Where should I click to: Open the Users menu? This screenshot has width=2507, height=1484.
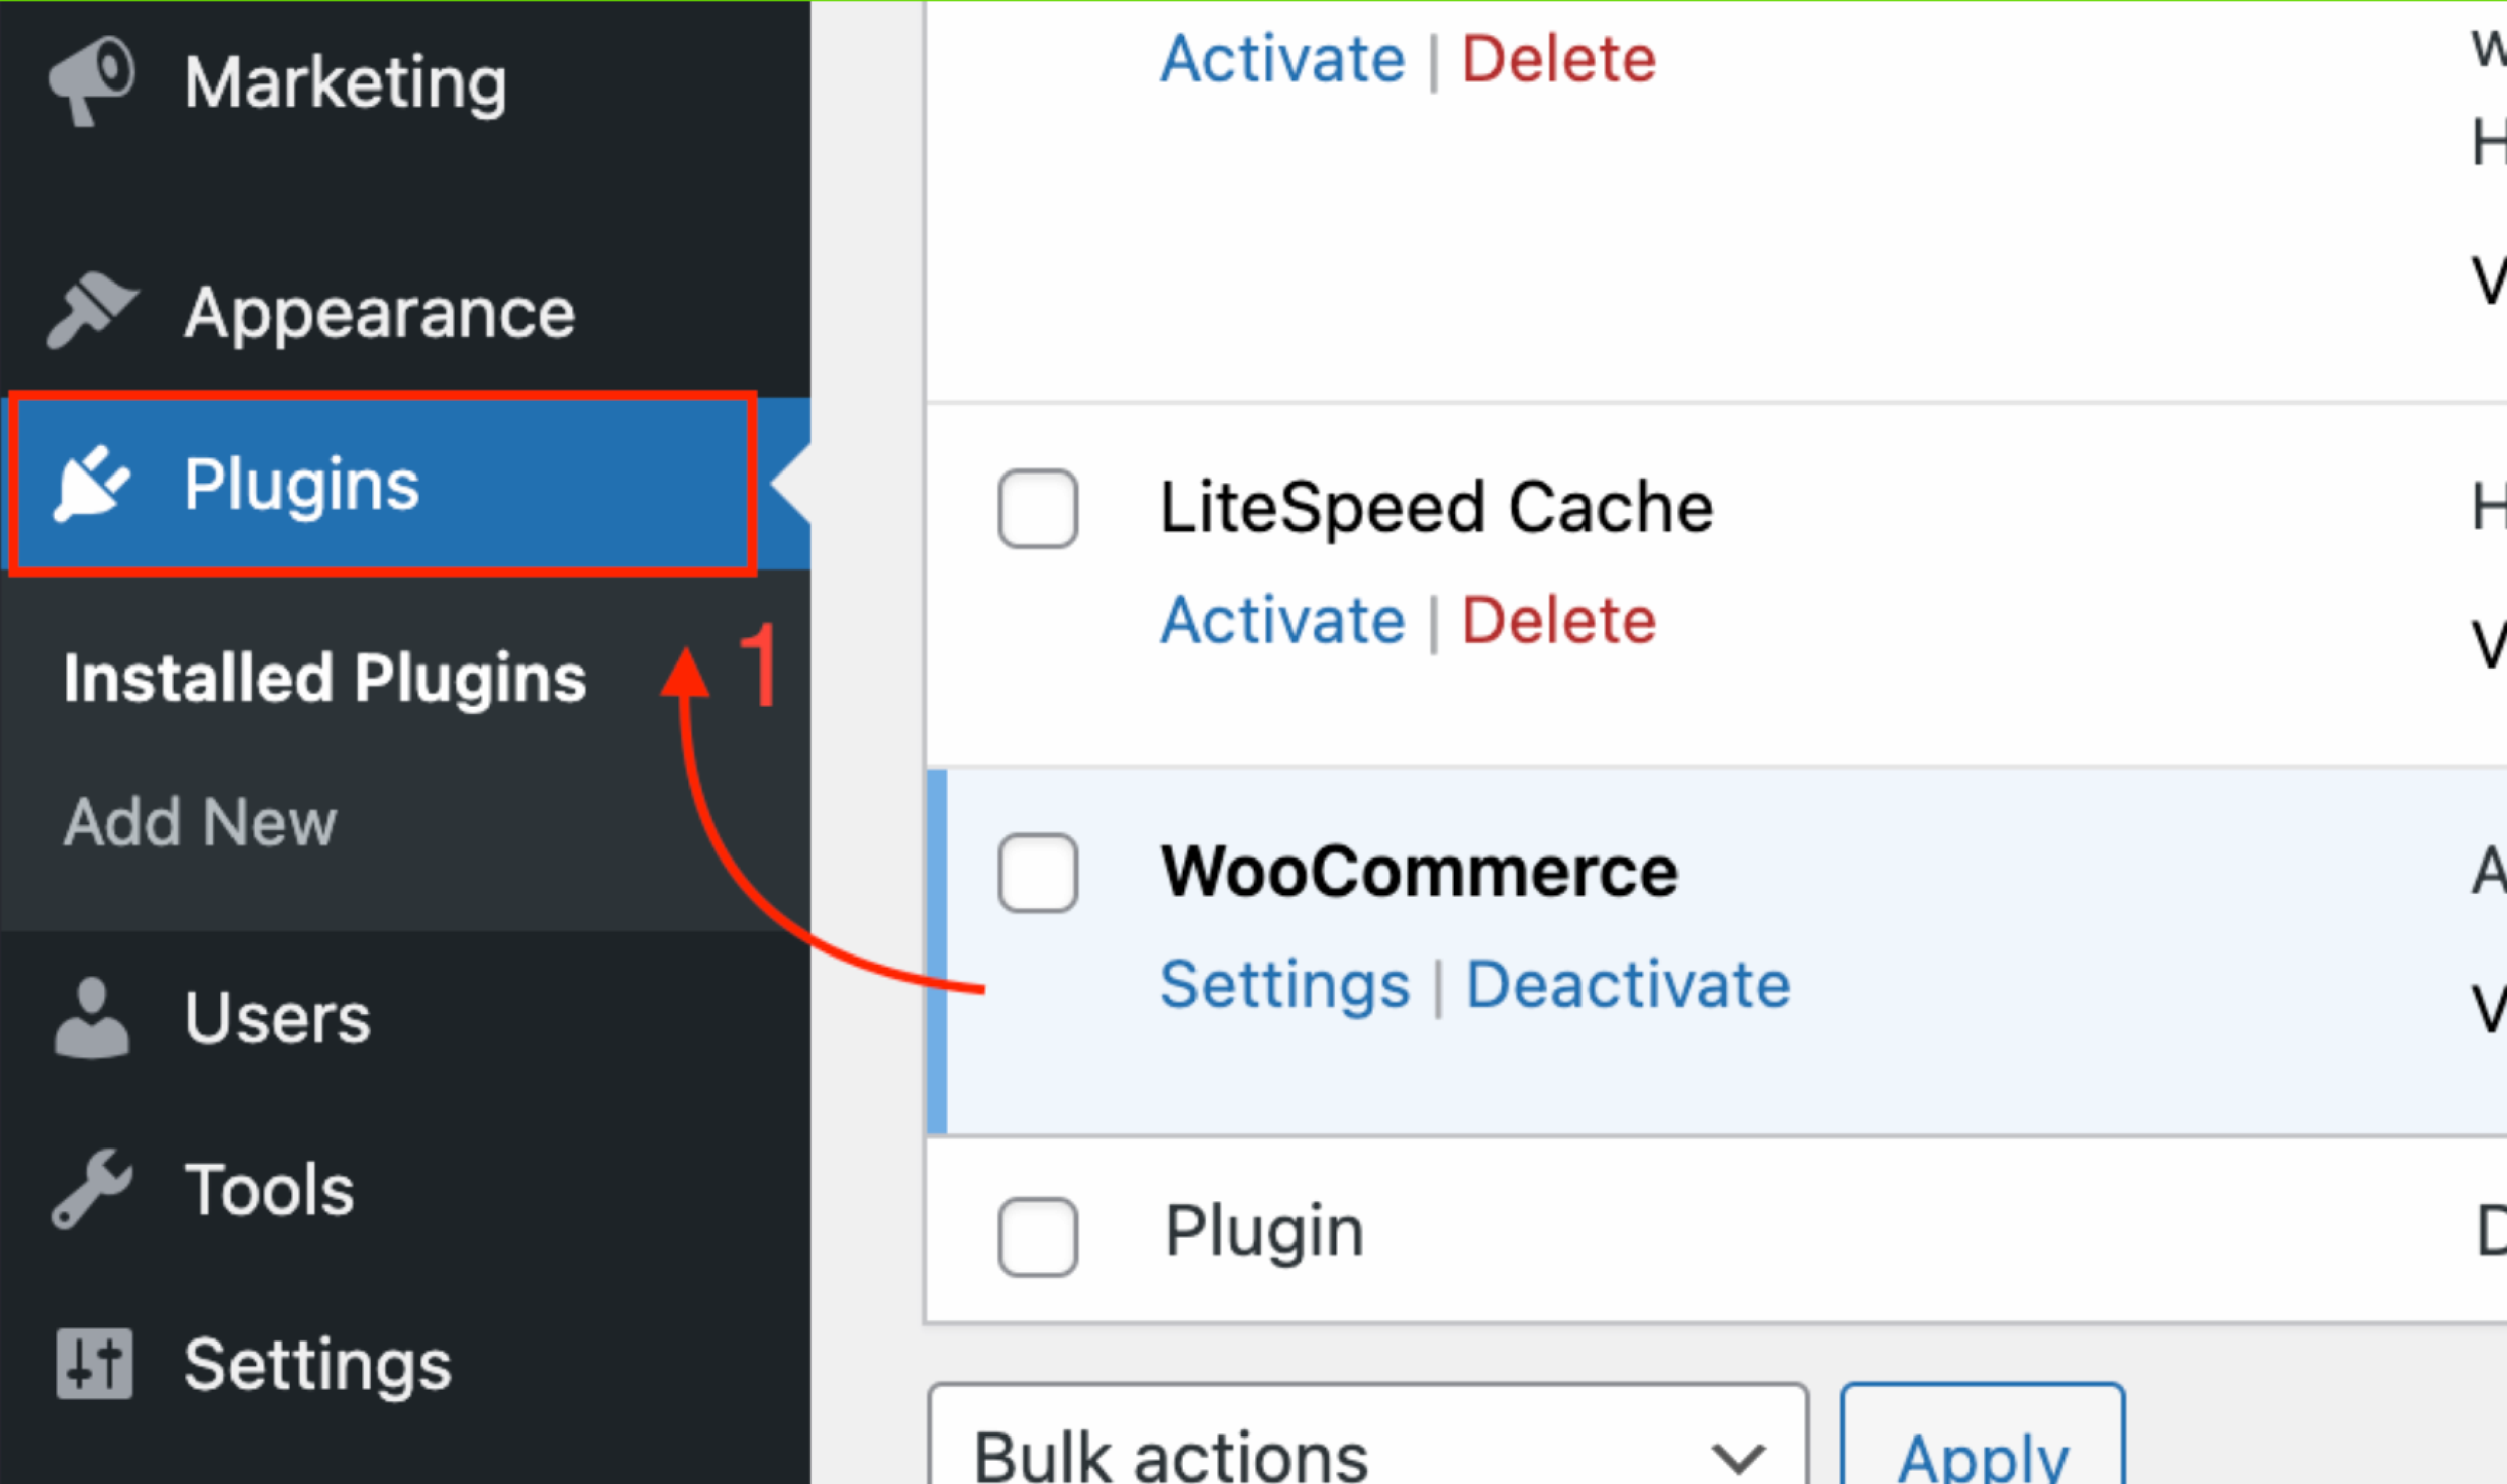tap(277, 1018)
